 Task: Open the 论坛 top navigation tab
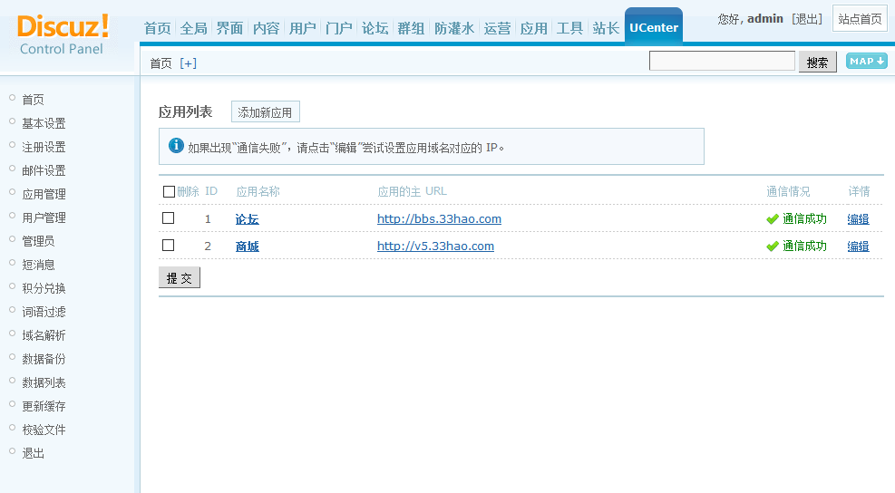click(x=375, y=28)
